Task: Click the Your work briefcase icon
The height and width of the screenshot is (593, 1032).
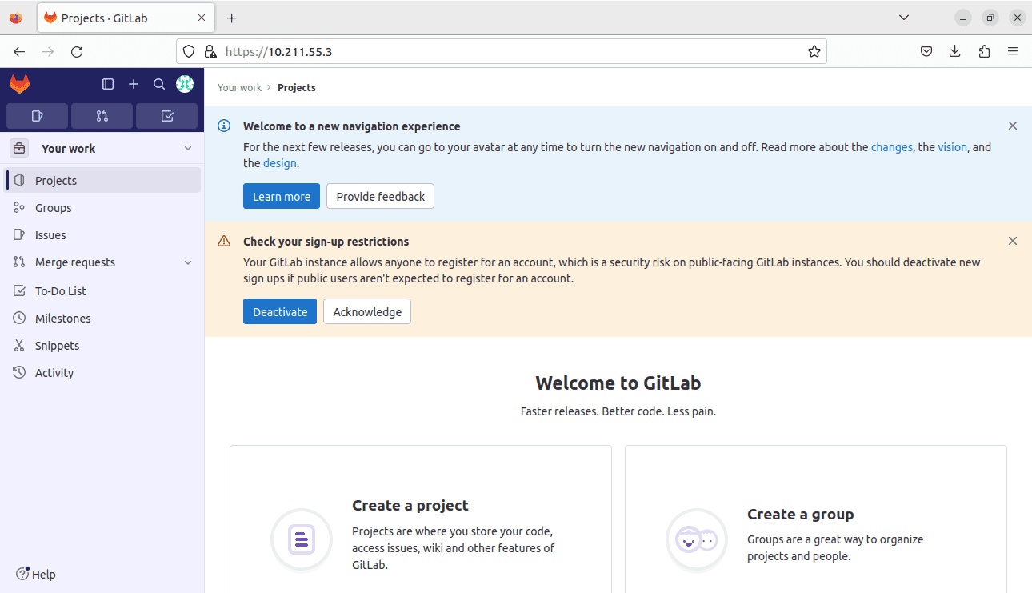Action: (19, 148)
